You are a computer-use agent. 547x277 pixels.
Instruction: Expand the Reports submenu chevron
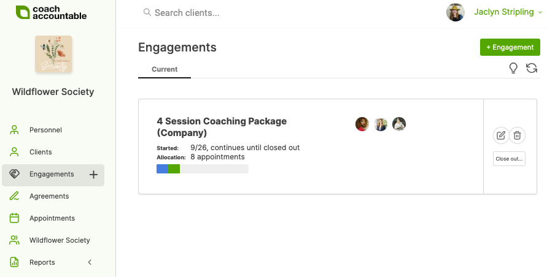click(x=90, y=262)
